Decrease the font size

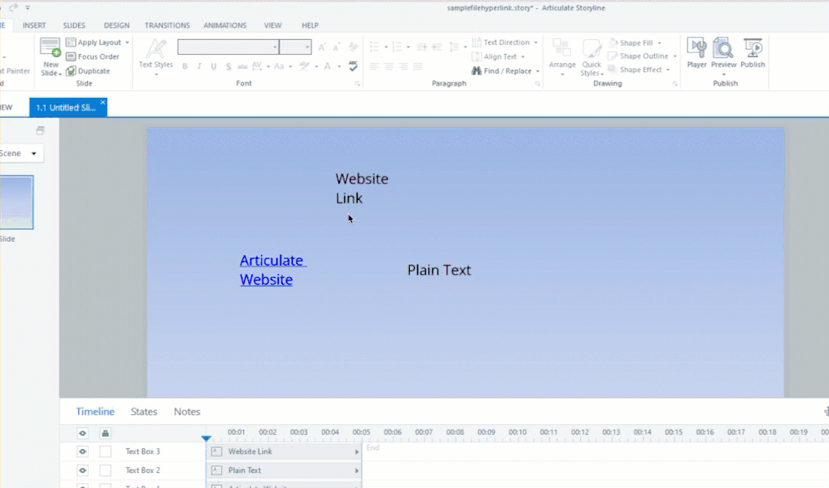(x=336, y=47)
